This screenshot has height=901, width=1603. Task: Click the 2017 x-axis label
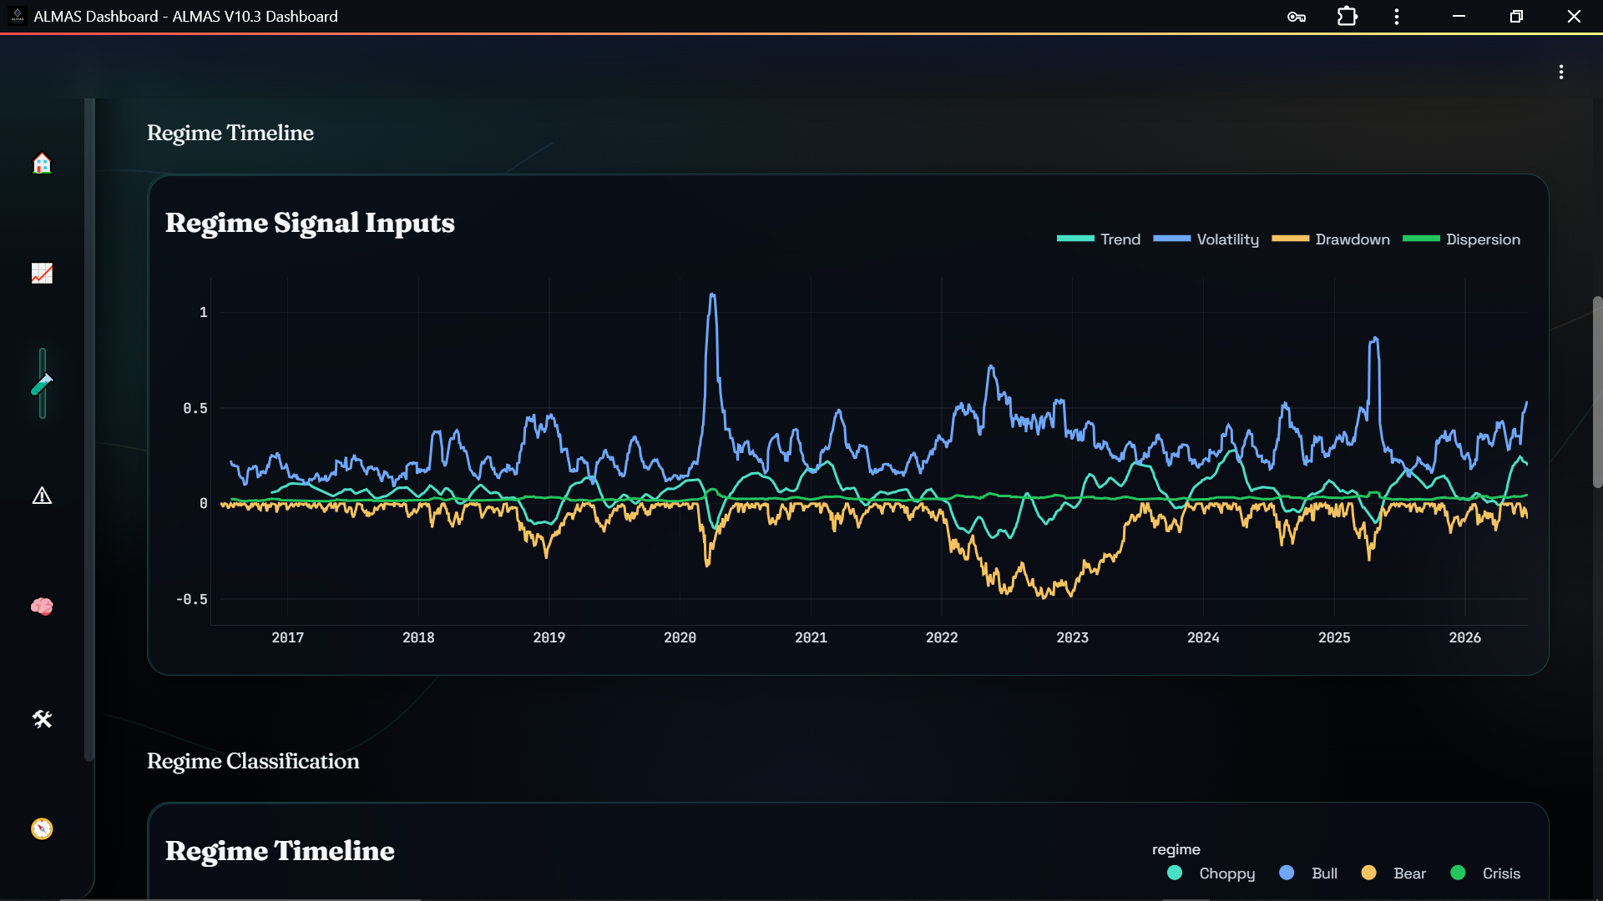pyautogui.click(x=287, y=637)
